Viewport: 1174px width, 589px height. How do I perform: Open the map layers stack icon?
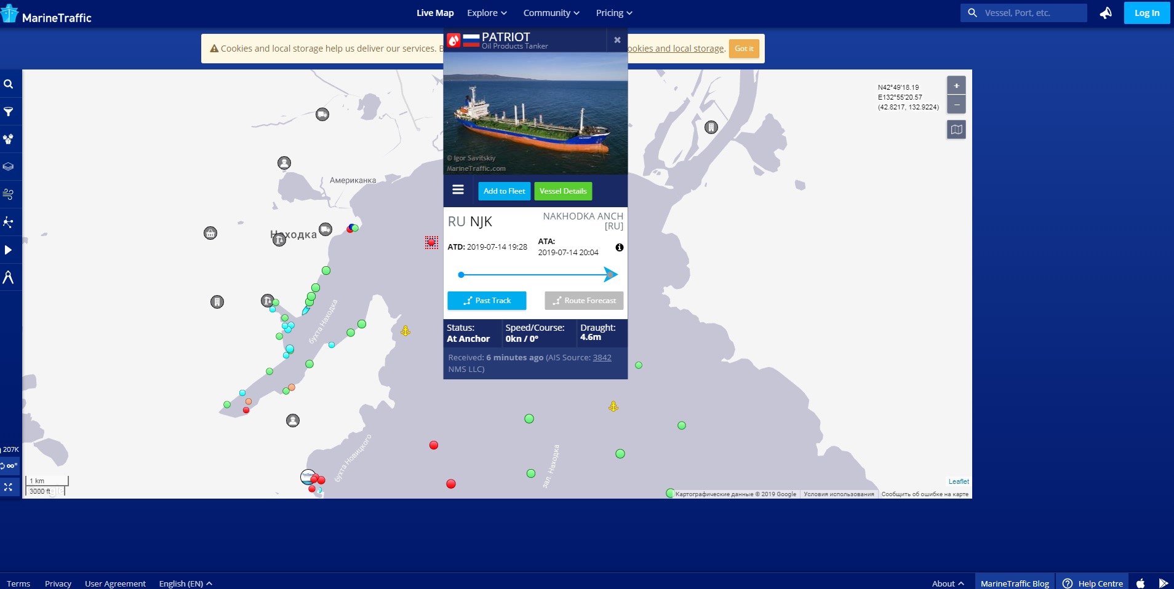coord(9,167)
